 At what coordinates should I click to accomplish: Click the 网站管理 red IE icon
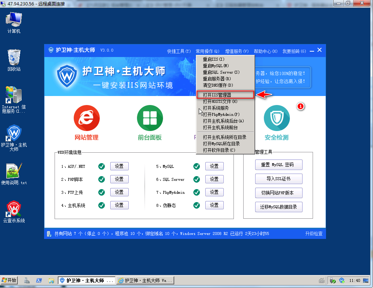[86, 119]
